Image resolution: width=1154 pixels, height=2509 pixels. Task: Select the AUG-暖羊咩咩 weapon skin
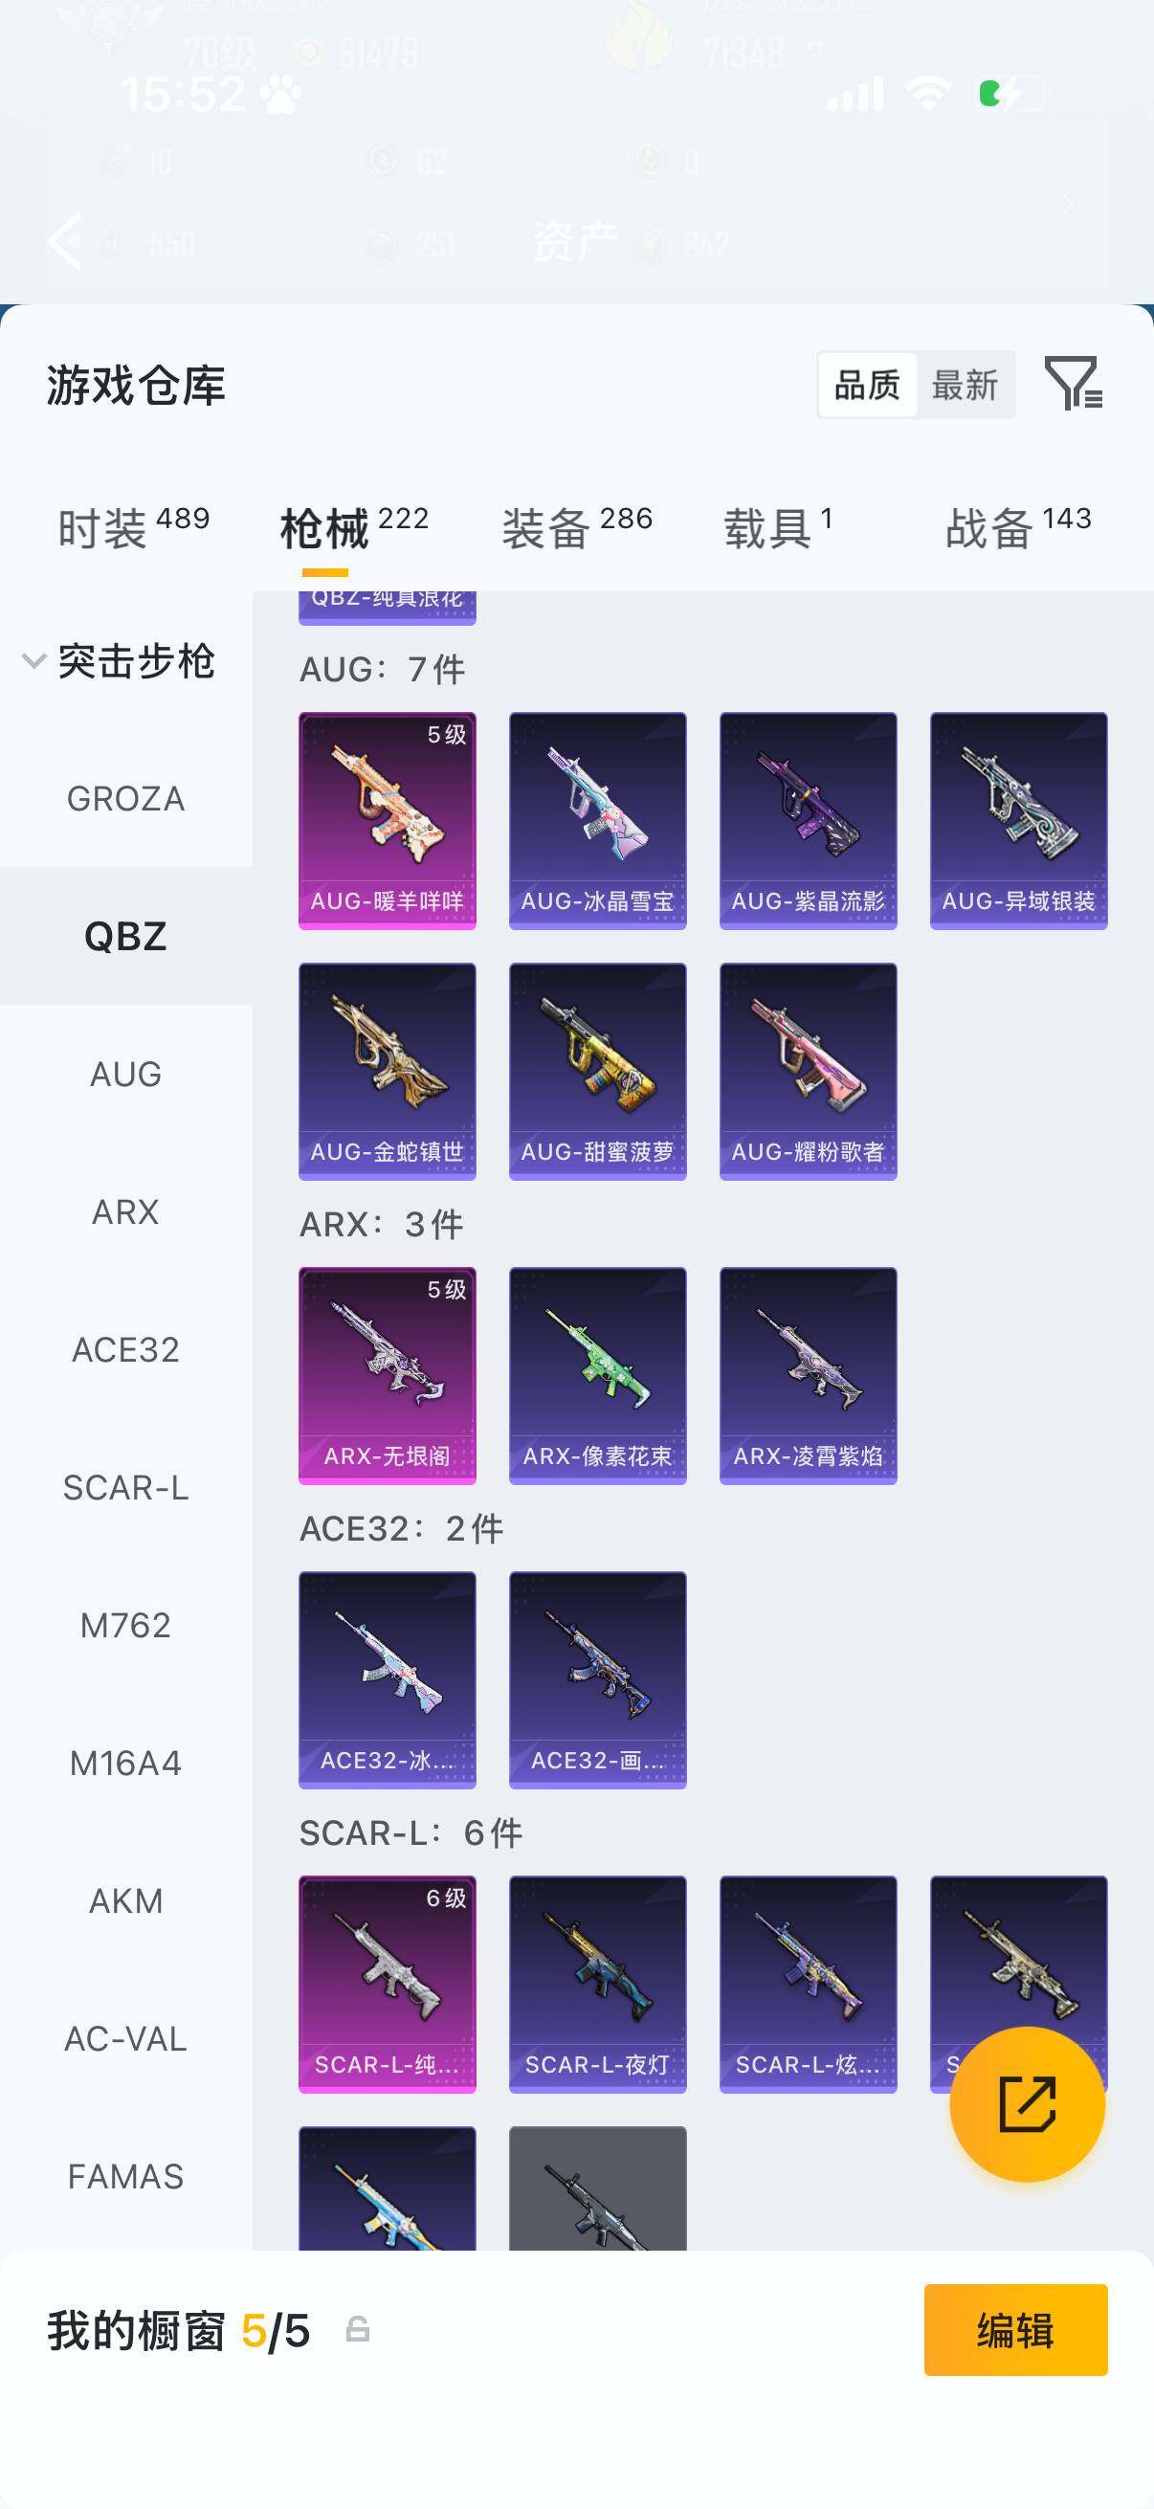[387, 820]
